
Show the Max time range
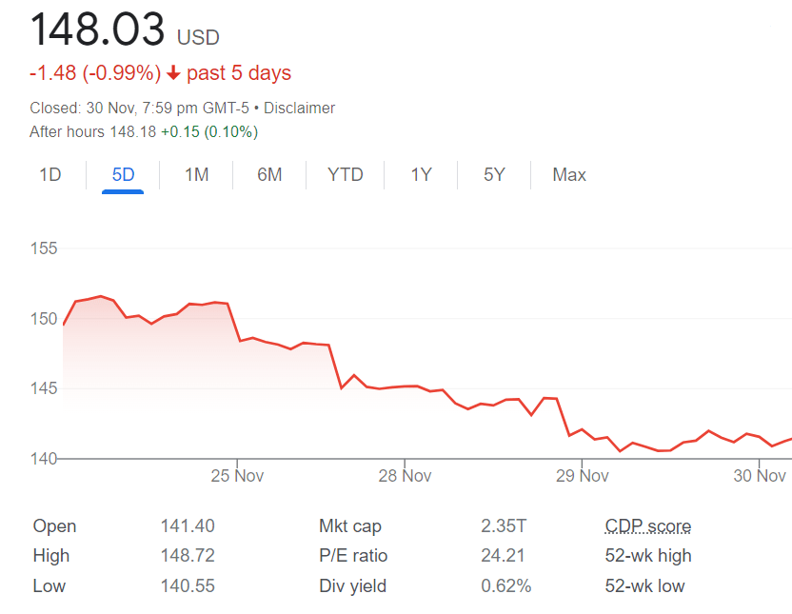[x=569, y=175]
